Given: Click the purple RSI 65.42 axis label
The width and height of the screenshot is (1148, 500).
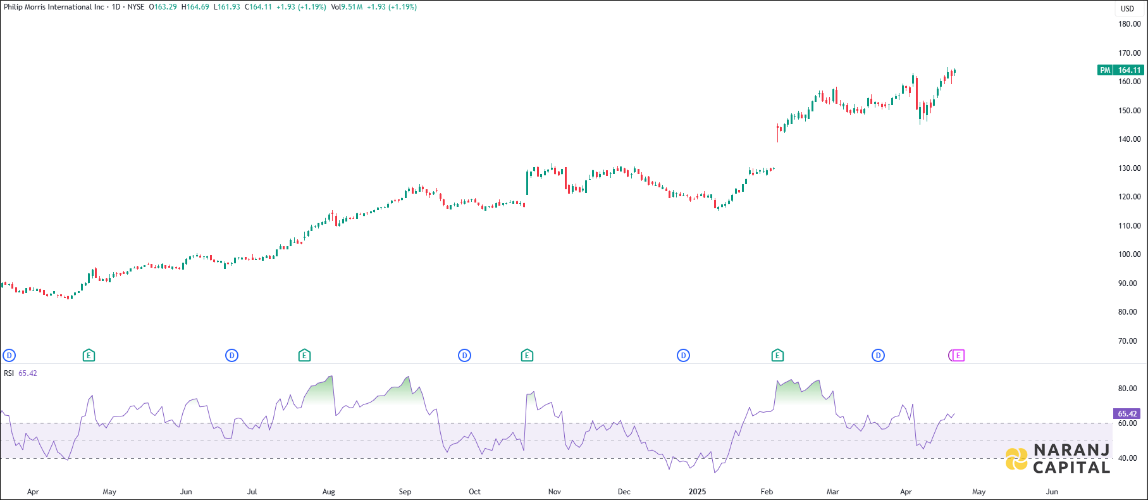Looking at the screenshot, I should coord(1127,414).
